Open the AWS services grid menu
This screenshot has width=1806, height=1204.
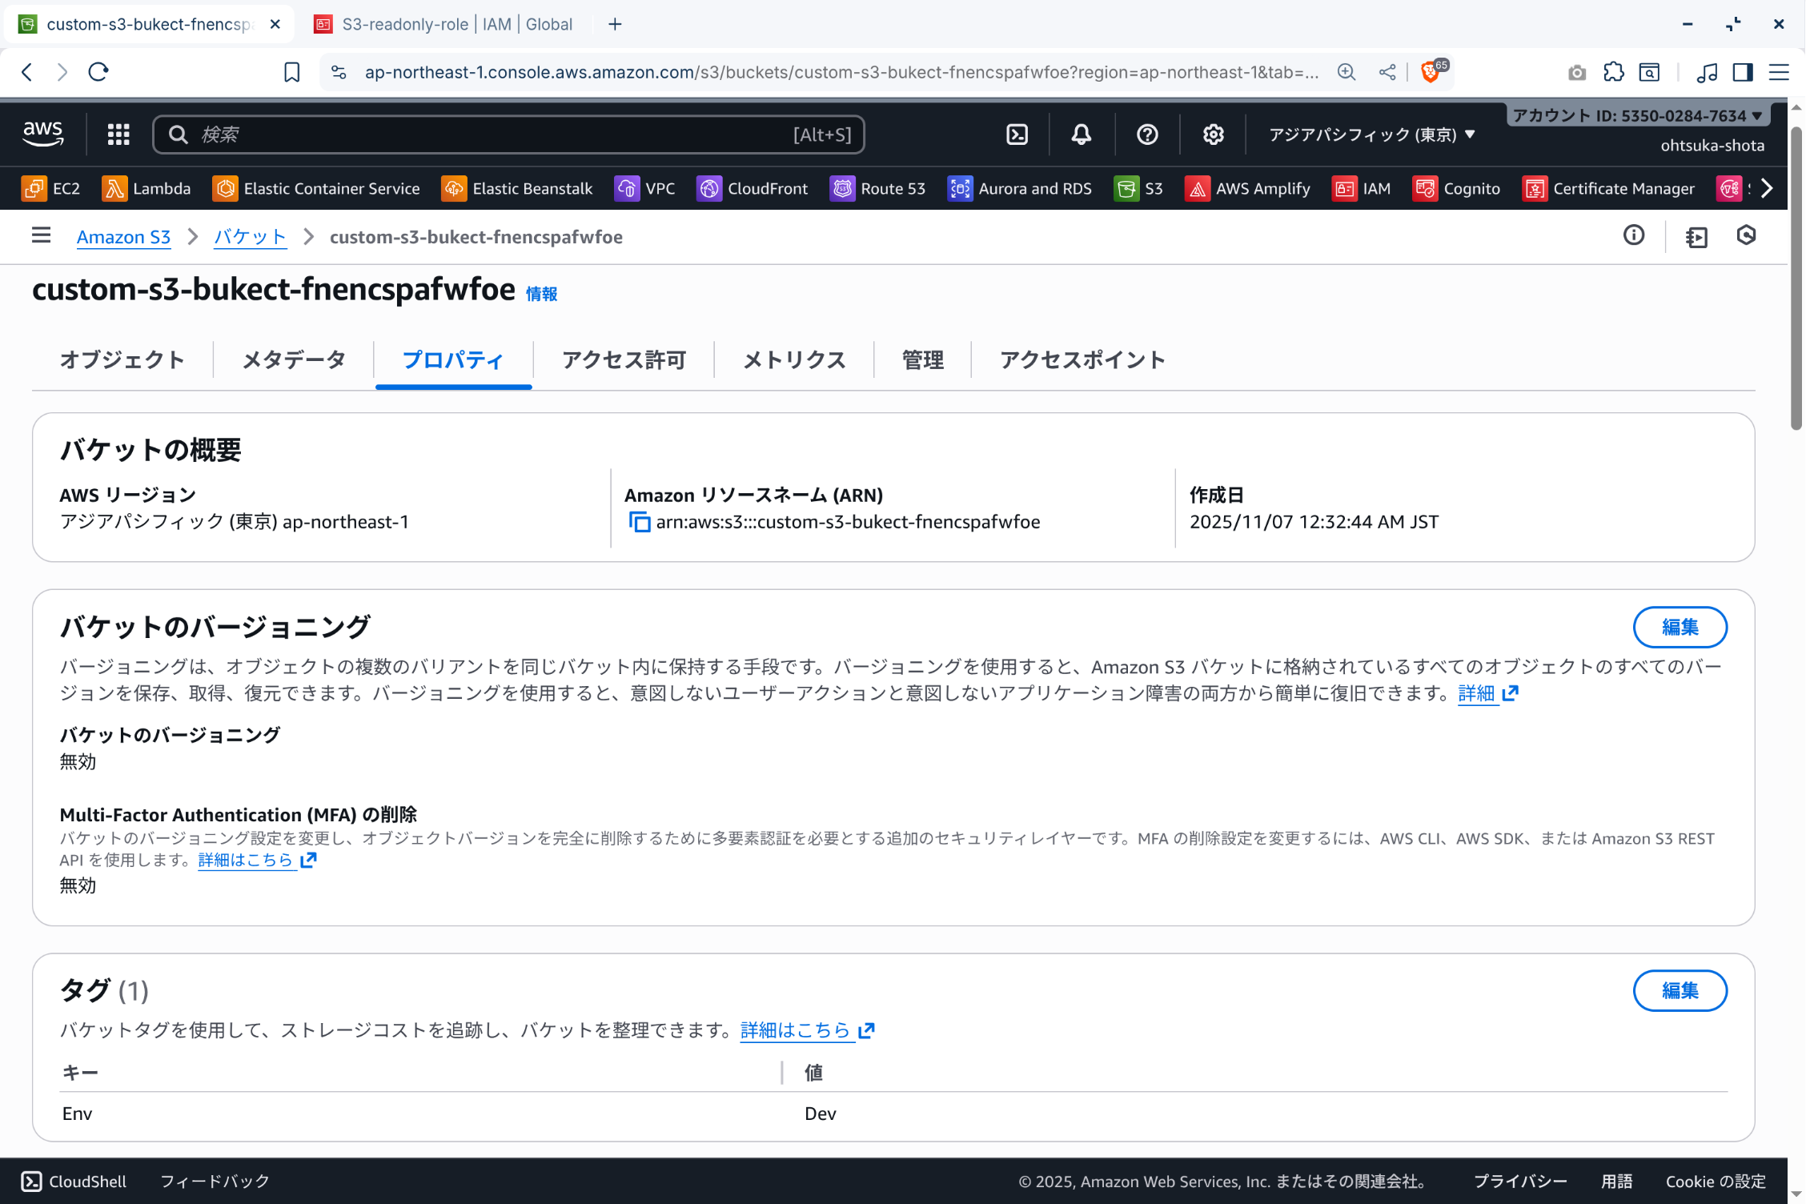coord(118,134)
